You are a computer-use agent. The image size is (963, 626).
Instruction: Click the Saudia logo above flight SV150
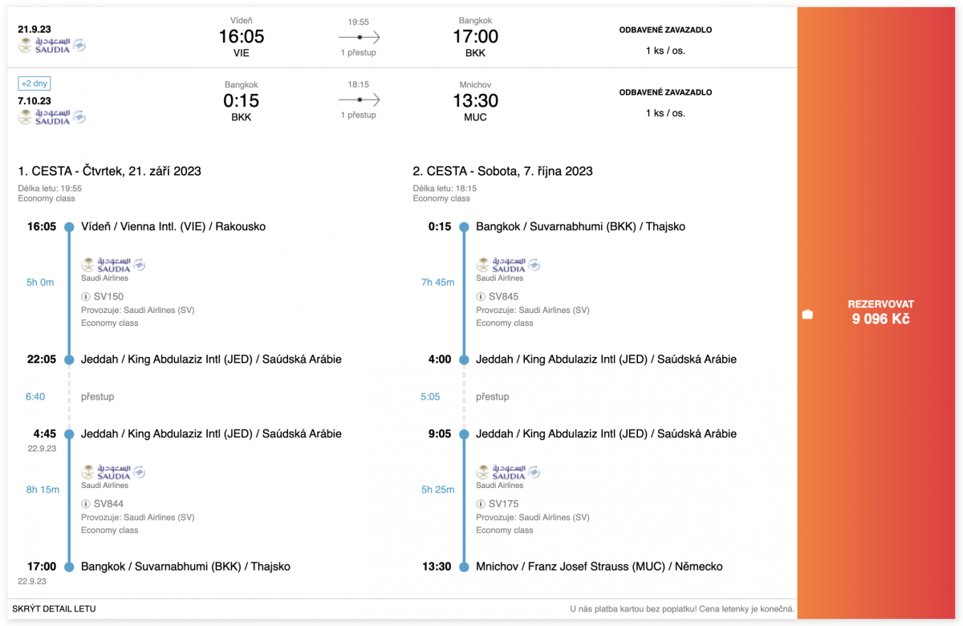point(113,265)
